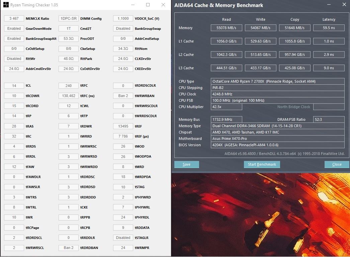The height and width of the screenshot is (257, 350).
Task: Click the Chipset AMD X470 field
Action: coord(277,133)
